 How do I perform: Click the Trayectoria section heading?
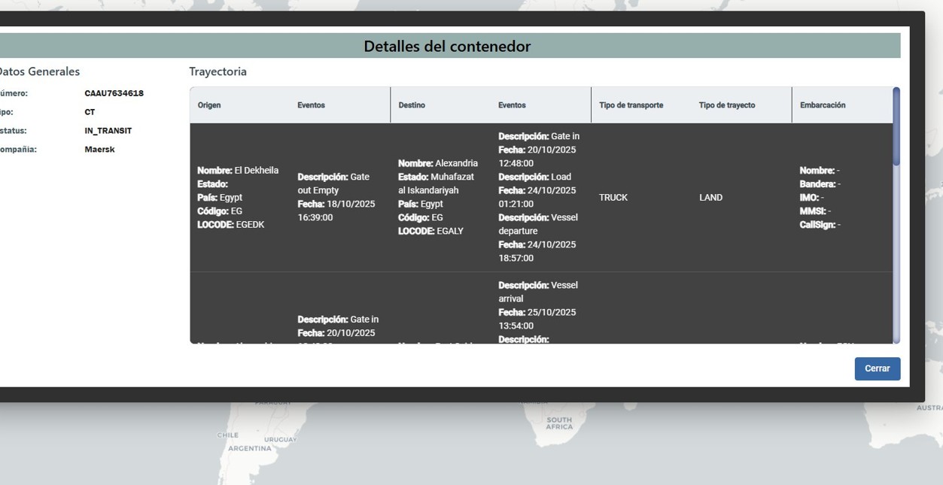217,71
